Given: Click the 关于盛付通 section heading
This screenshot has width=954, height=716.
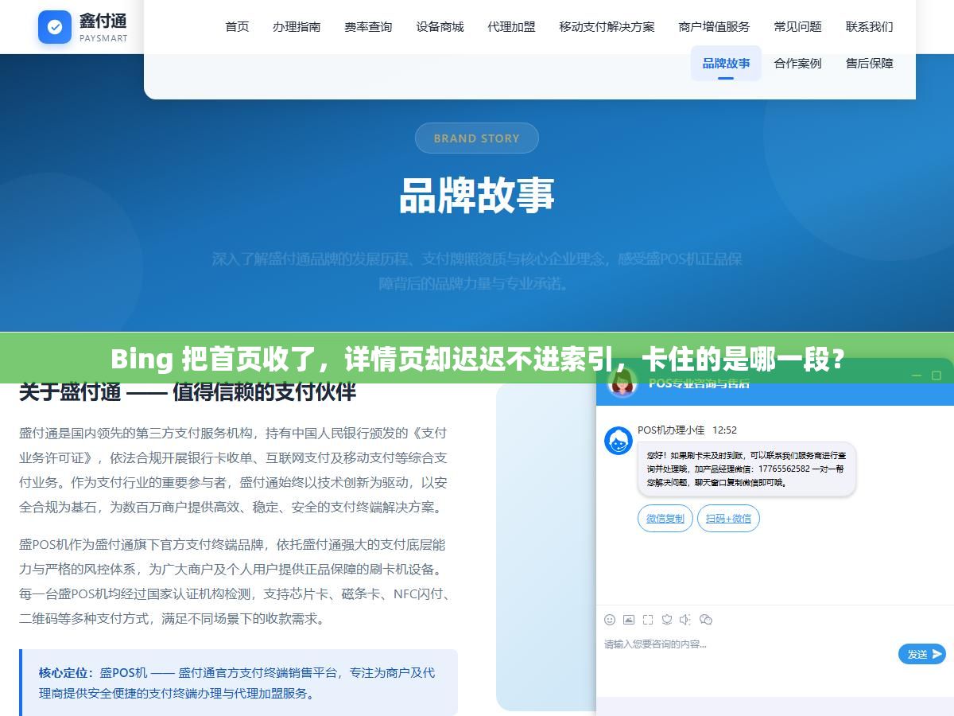Looking at the screenshot, I should coord(188,391).
